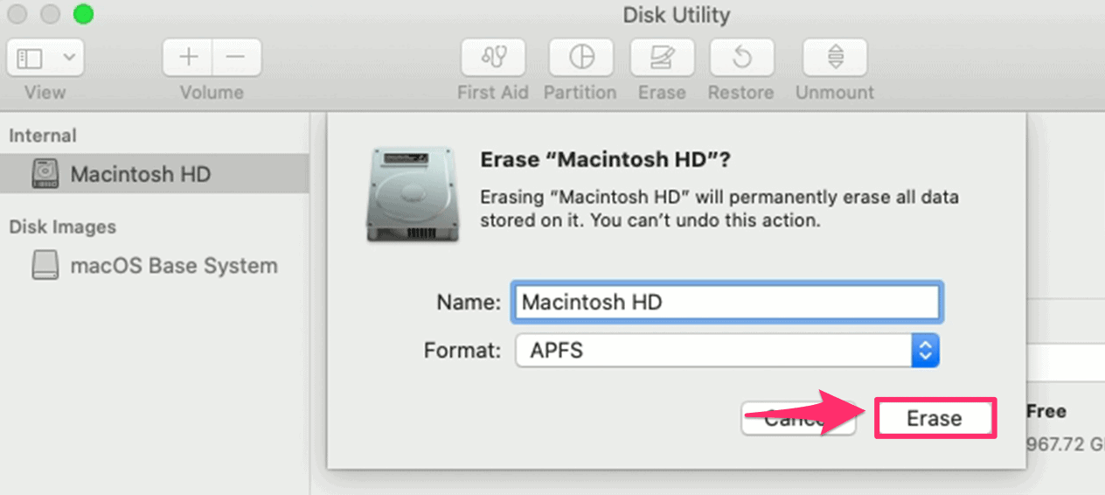Select macOS Base System in sidebar
Image resolution: width=1105 pixels, height=495 pixels.
tap(155, 266)
